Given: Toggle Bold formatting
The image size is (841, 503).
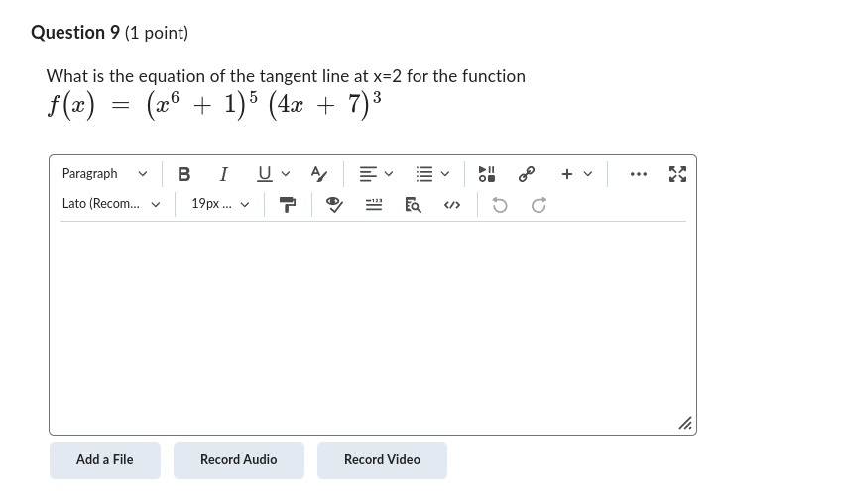Looking at the screenshot, I should [x=184, y=174].
